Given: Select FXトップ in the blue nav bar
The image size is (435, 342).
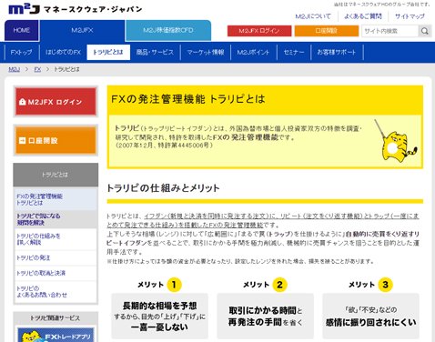Looking at the screenshot, I should 21,52.
